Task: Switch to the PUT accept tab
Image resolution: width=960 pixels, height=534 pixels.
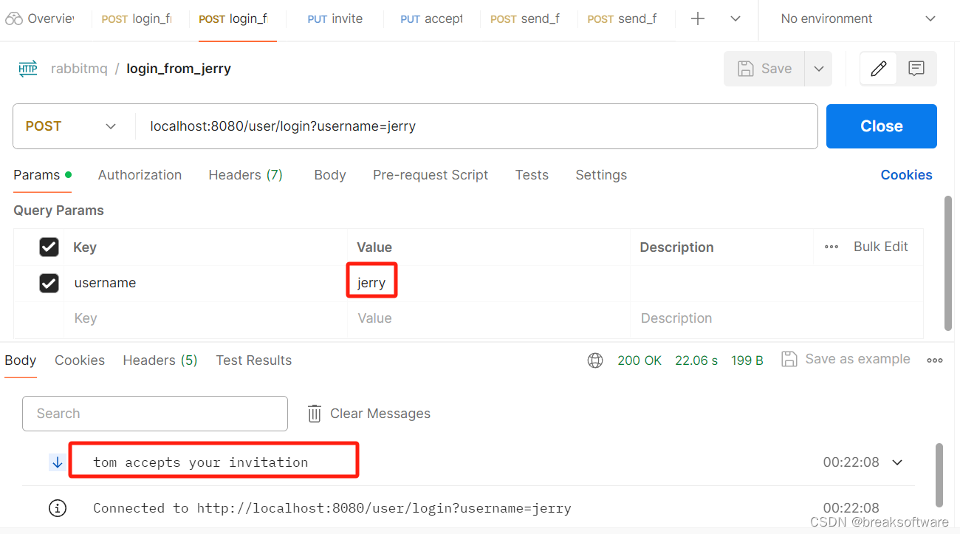Action: click(x=431, y=18)
